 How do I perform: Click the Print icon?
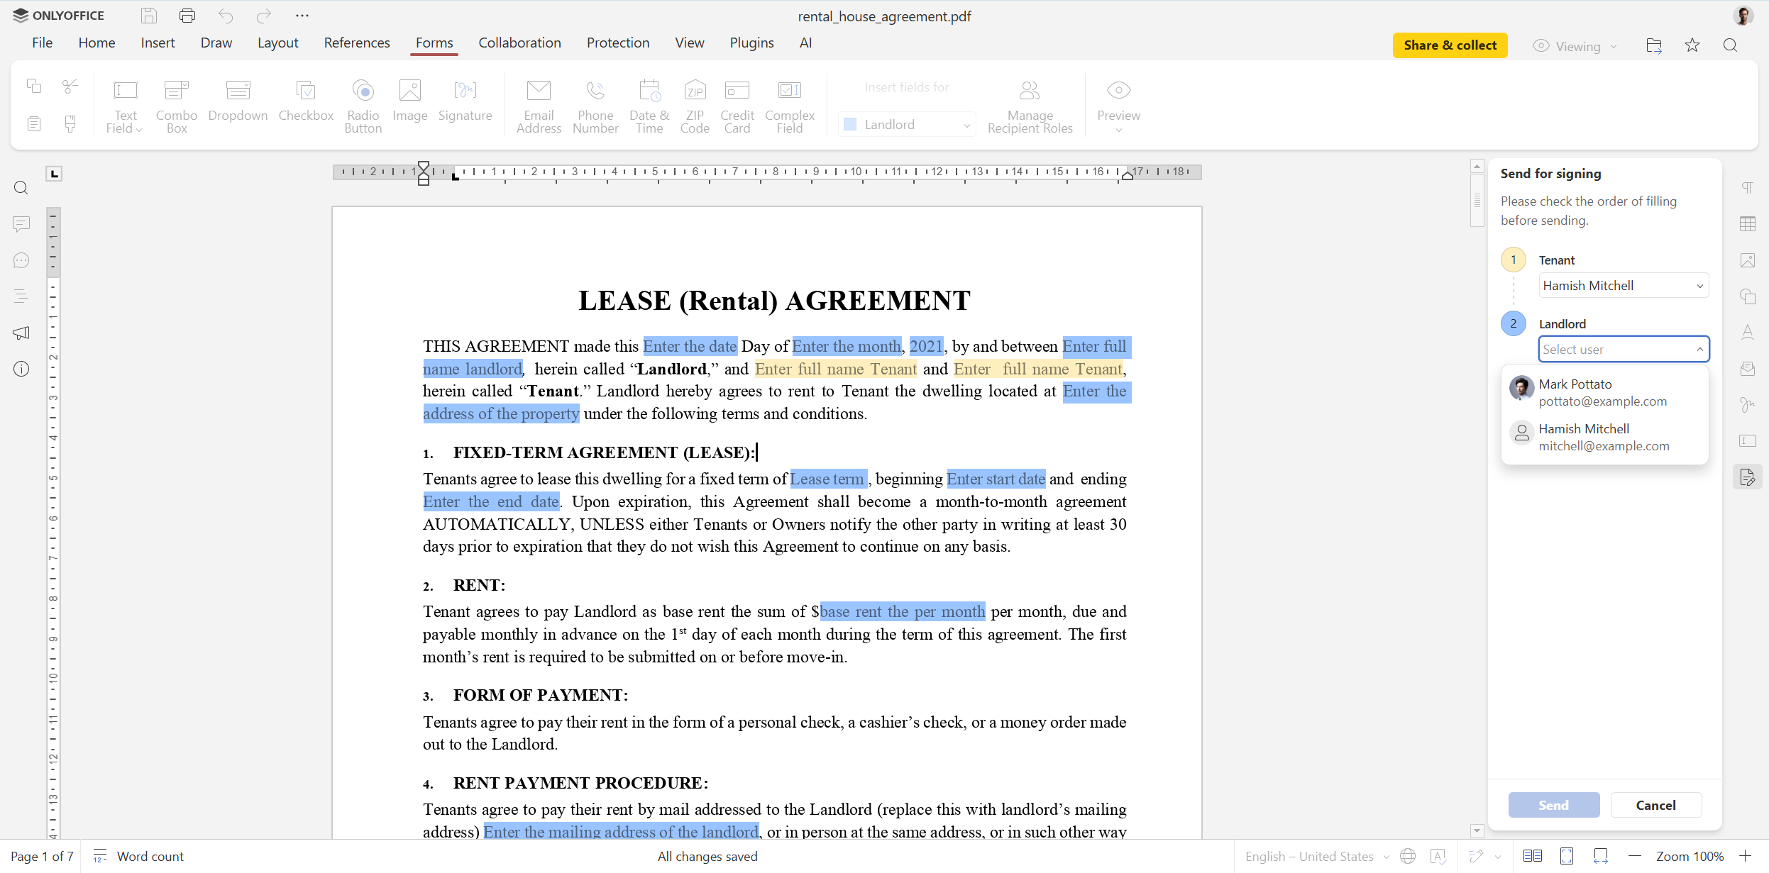[187, 16]
